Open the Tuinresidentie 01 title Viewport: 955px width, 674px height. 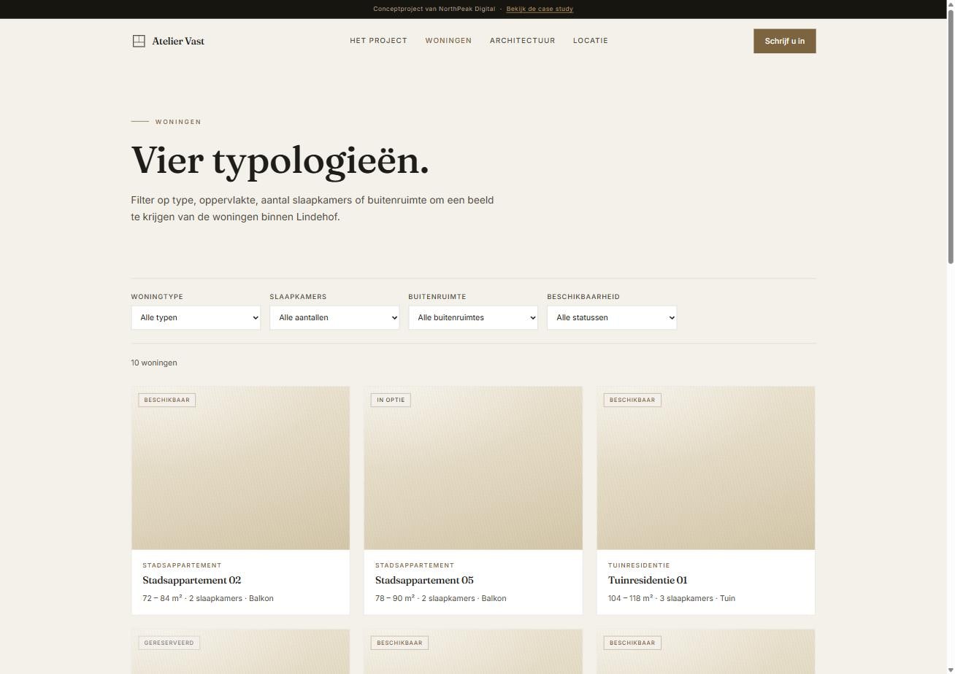(x=648, y=581)
